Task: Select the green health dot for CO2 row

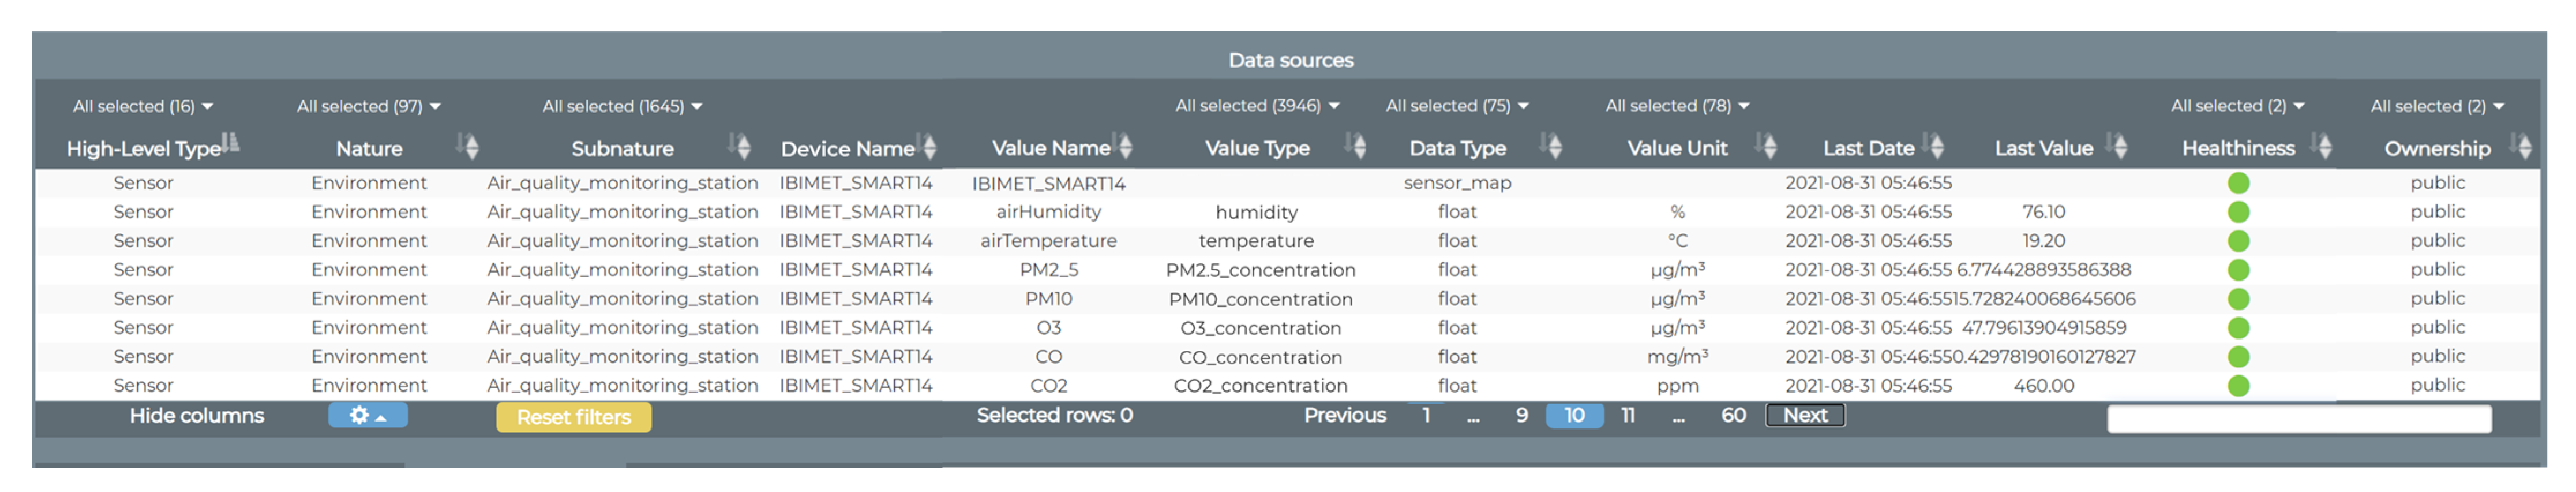Action: coord(2238,386)
